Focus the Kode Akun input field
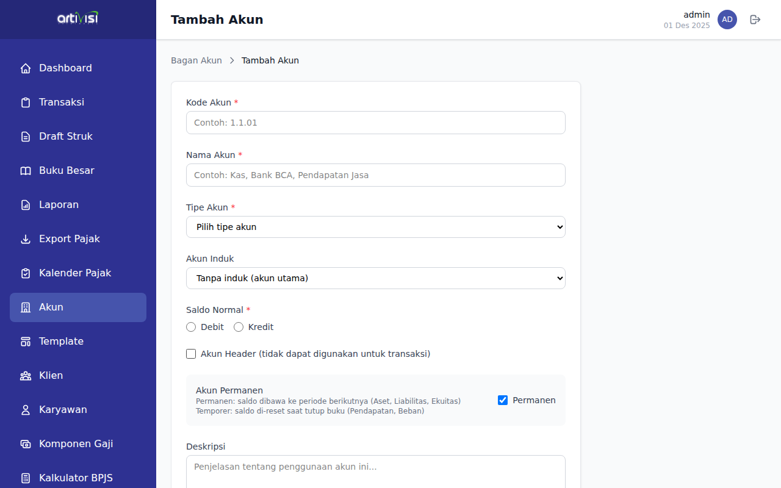This screenshot has height=488, width=781. tap(376, 123)
